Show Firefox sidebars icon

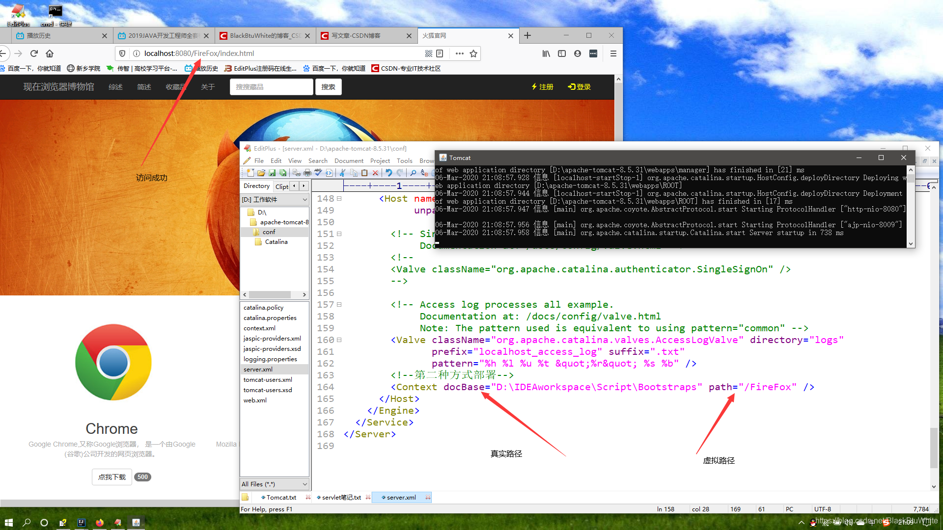tap(562, 53)
